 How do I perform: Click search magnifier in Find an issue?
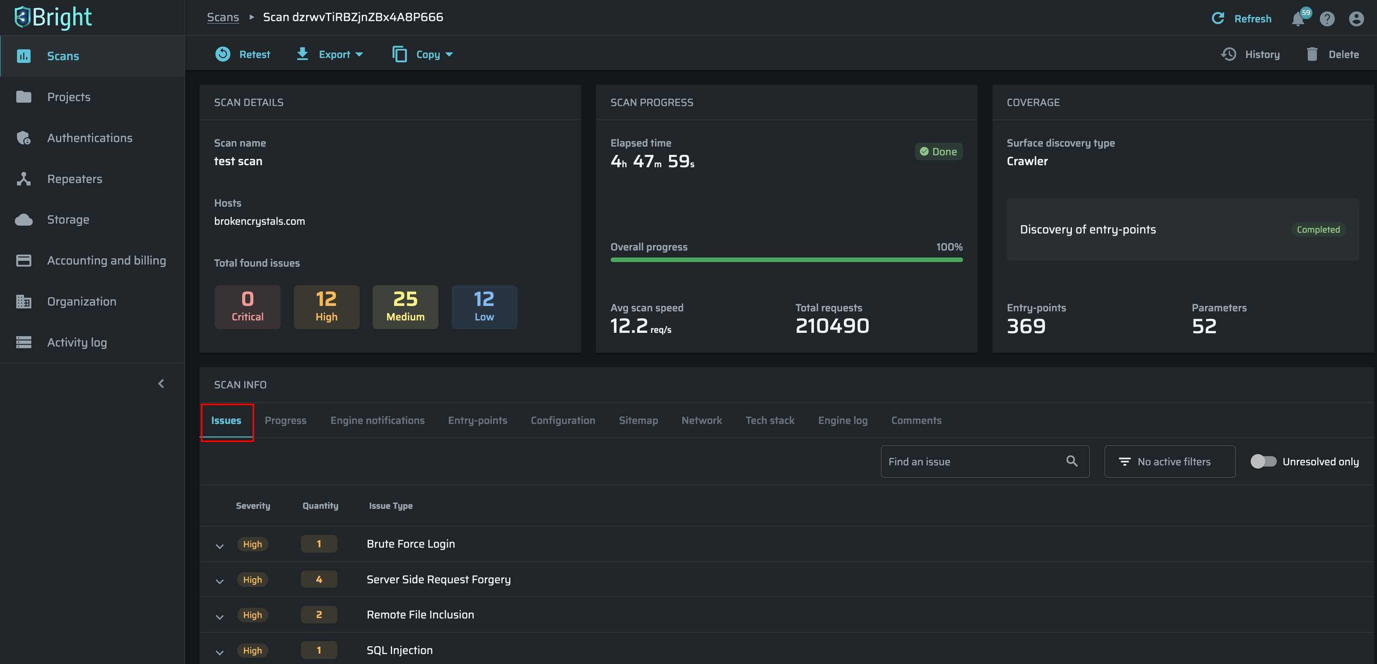tap(1071, 461)
